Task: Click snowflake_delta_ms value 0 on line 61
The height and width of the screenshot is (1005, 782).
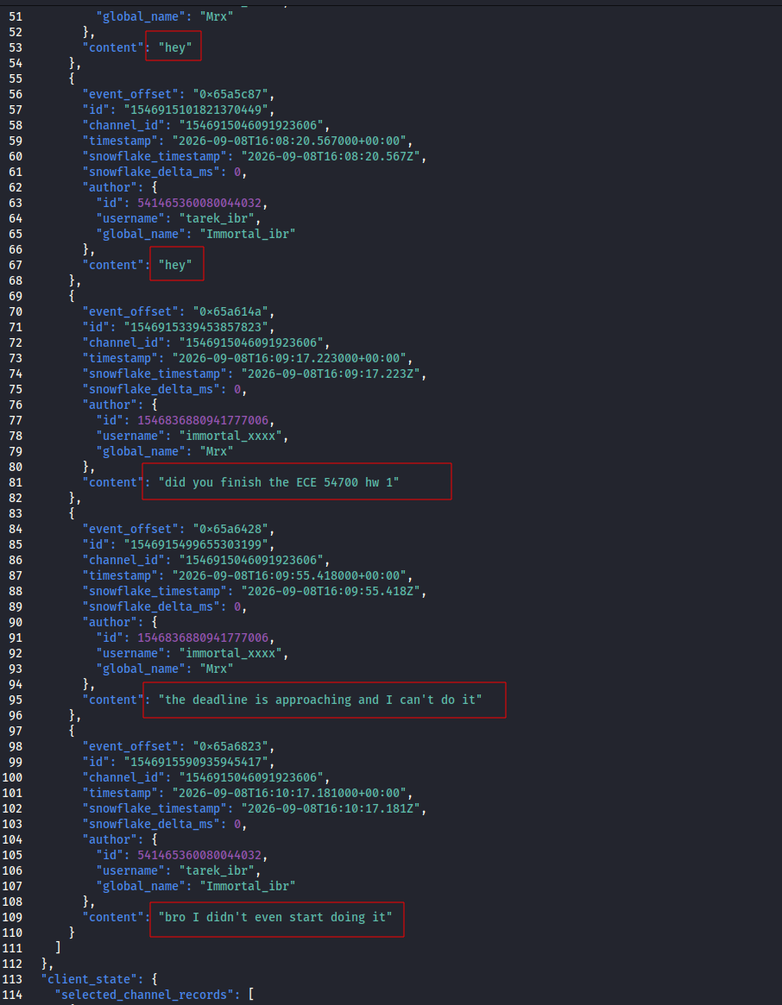Action: (237, 172)
